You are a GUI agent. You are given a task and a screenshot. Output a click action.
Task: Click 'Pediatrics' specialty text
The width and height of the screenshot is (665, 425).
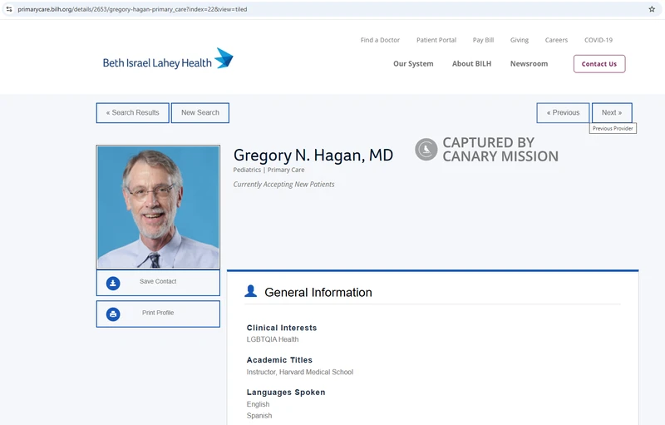pos(247,170)
